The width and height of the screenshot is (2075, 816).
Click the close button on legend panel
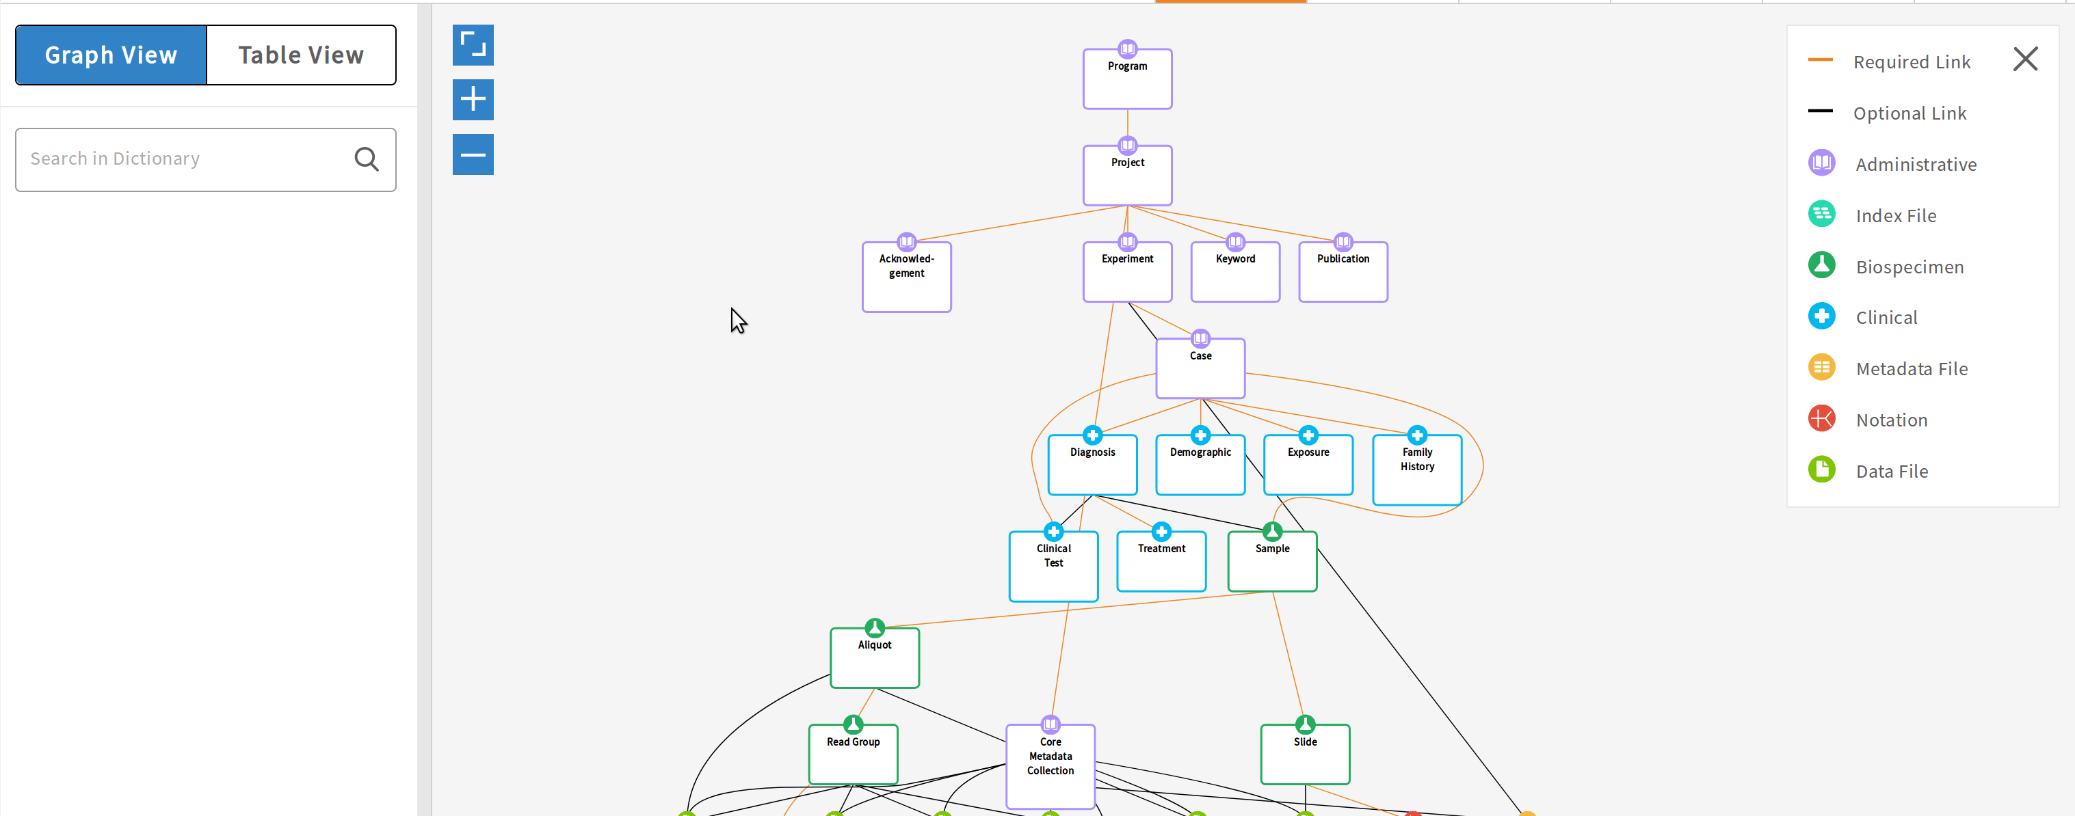click(x=2024, y=59)
